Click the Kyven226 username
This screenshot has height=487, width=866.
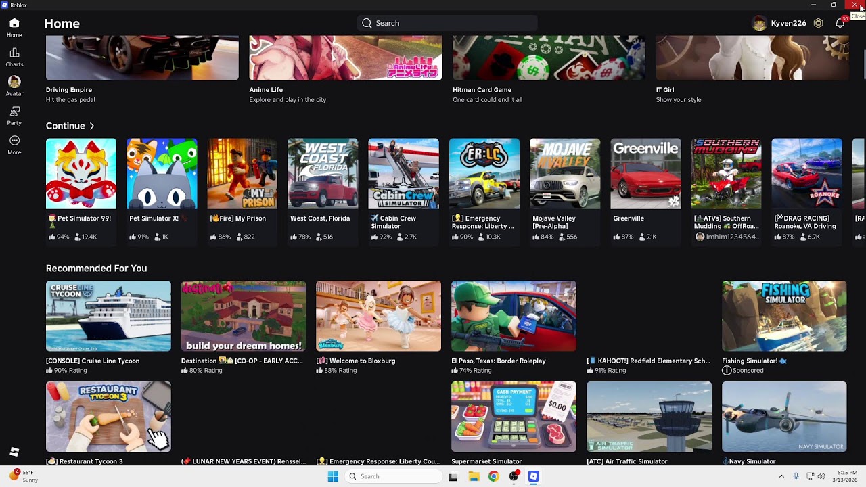[789, 23]
